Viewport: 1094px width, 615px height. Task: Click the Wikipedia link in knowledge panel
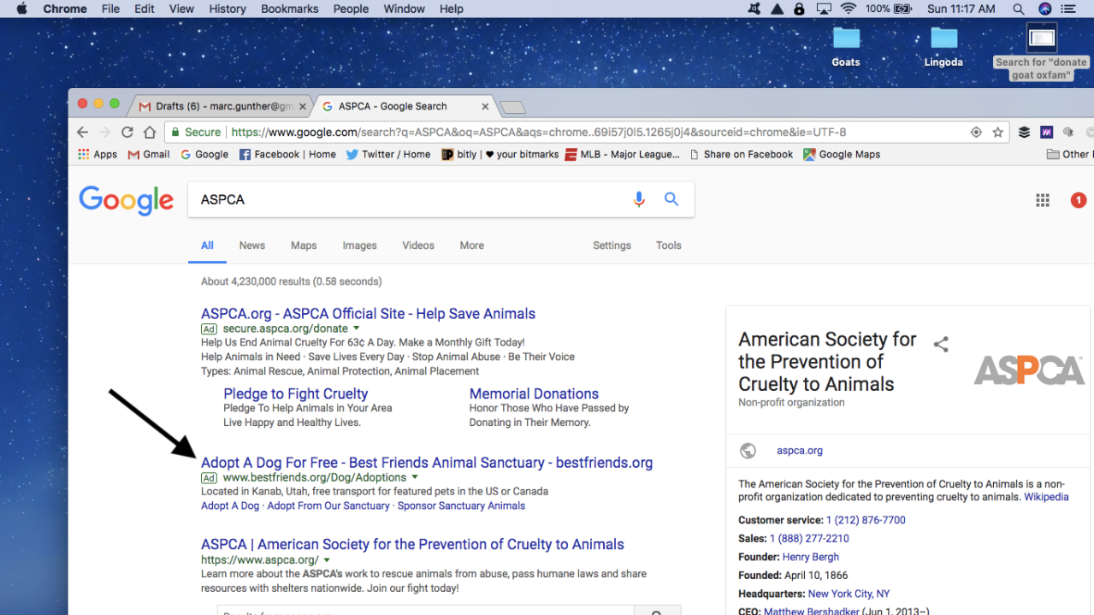[1046, 497]
